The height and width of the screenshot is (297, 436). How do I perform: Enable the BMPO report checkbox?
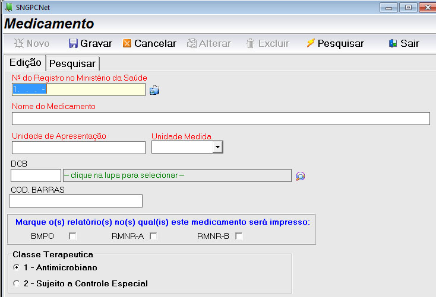[72, 236]
